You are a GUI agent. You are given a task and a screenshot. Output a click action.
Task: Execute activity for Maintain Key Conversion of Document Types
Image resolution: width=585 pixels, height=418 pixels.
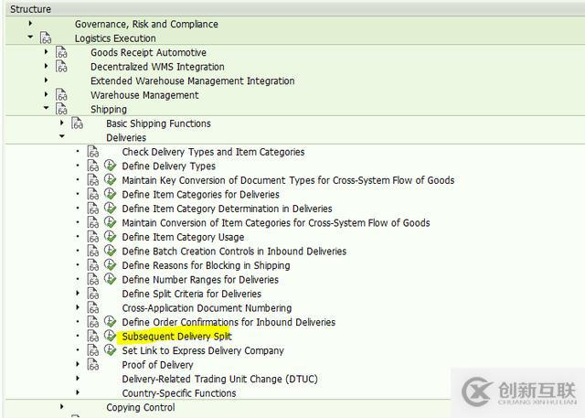pyautogui.click(x=110, y=179)
